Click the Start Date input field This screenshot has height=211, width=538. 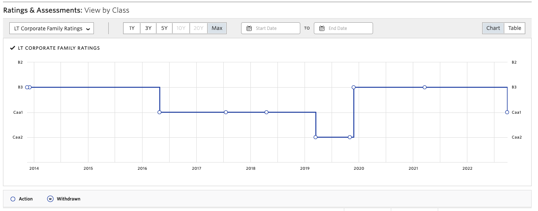[x=275, y=28]
